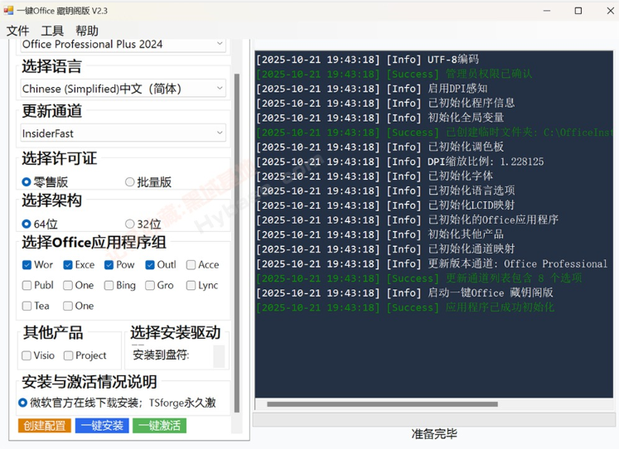Click the log line 已初始化调色板
Screen dimensions: 619x449
tap(380, 147)
